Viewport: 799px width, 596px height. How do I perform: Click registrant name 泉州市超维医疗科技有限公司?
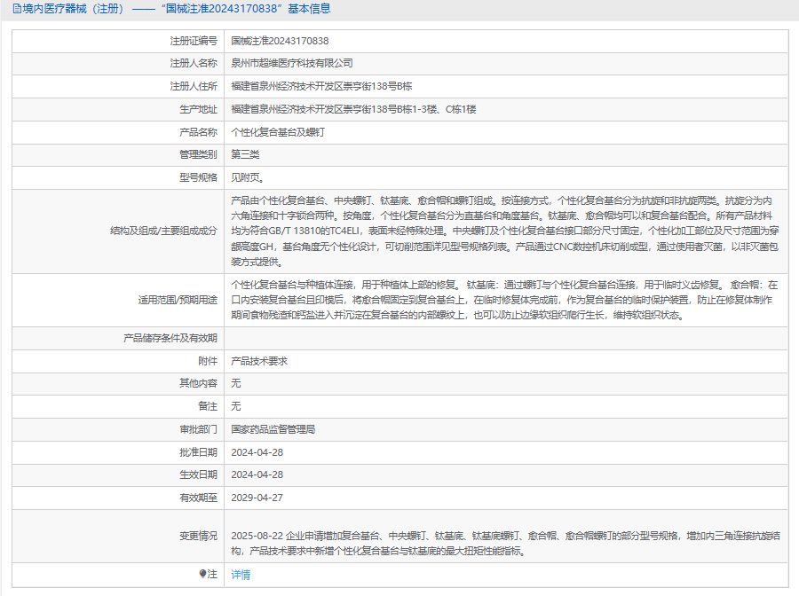[x=291, y=64]
